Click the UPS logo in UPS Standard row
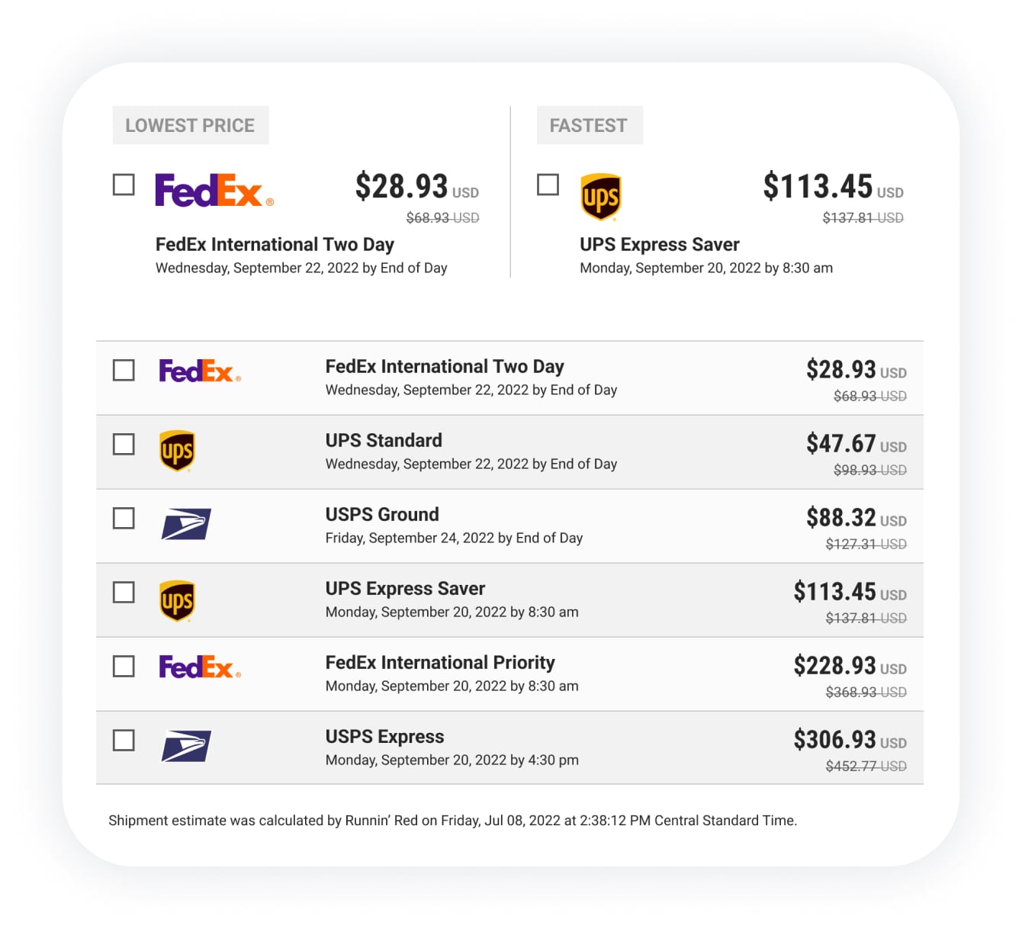The image size is (1022, 929). tap(177, 451)
